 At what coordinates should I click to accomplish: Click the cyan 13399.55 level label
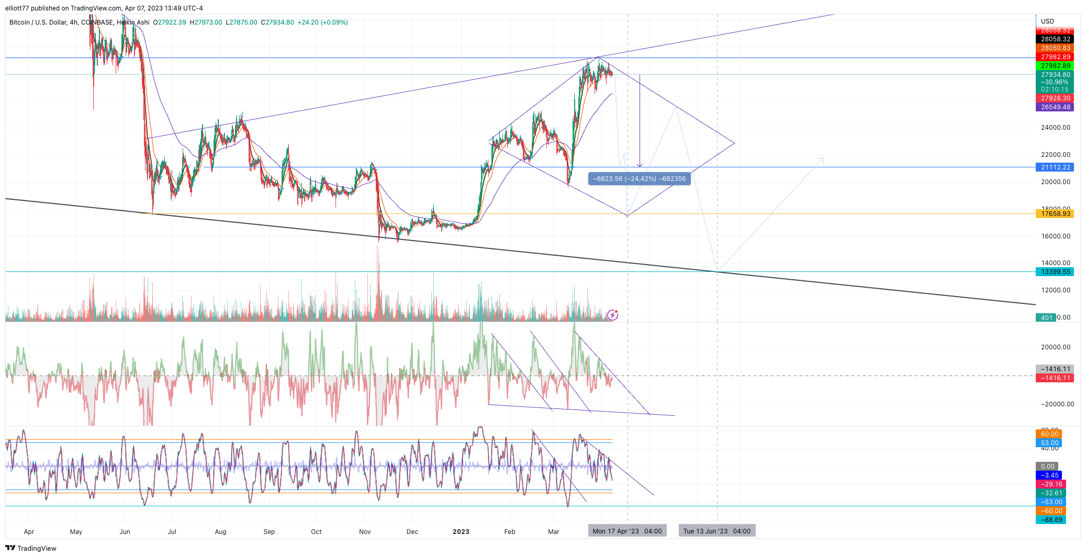[x=1055, y=272]
